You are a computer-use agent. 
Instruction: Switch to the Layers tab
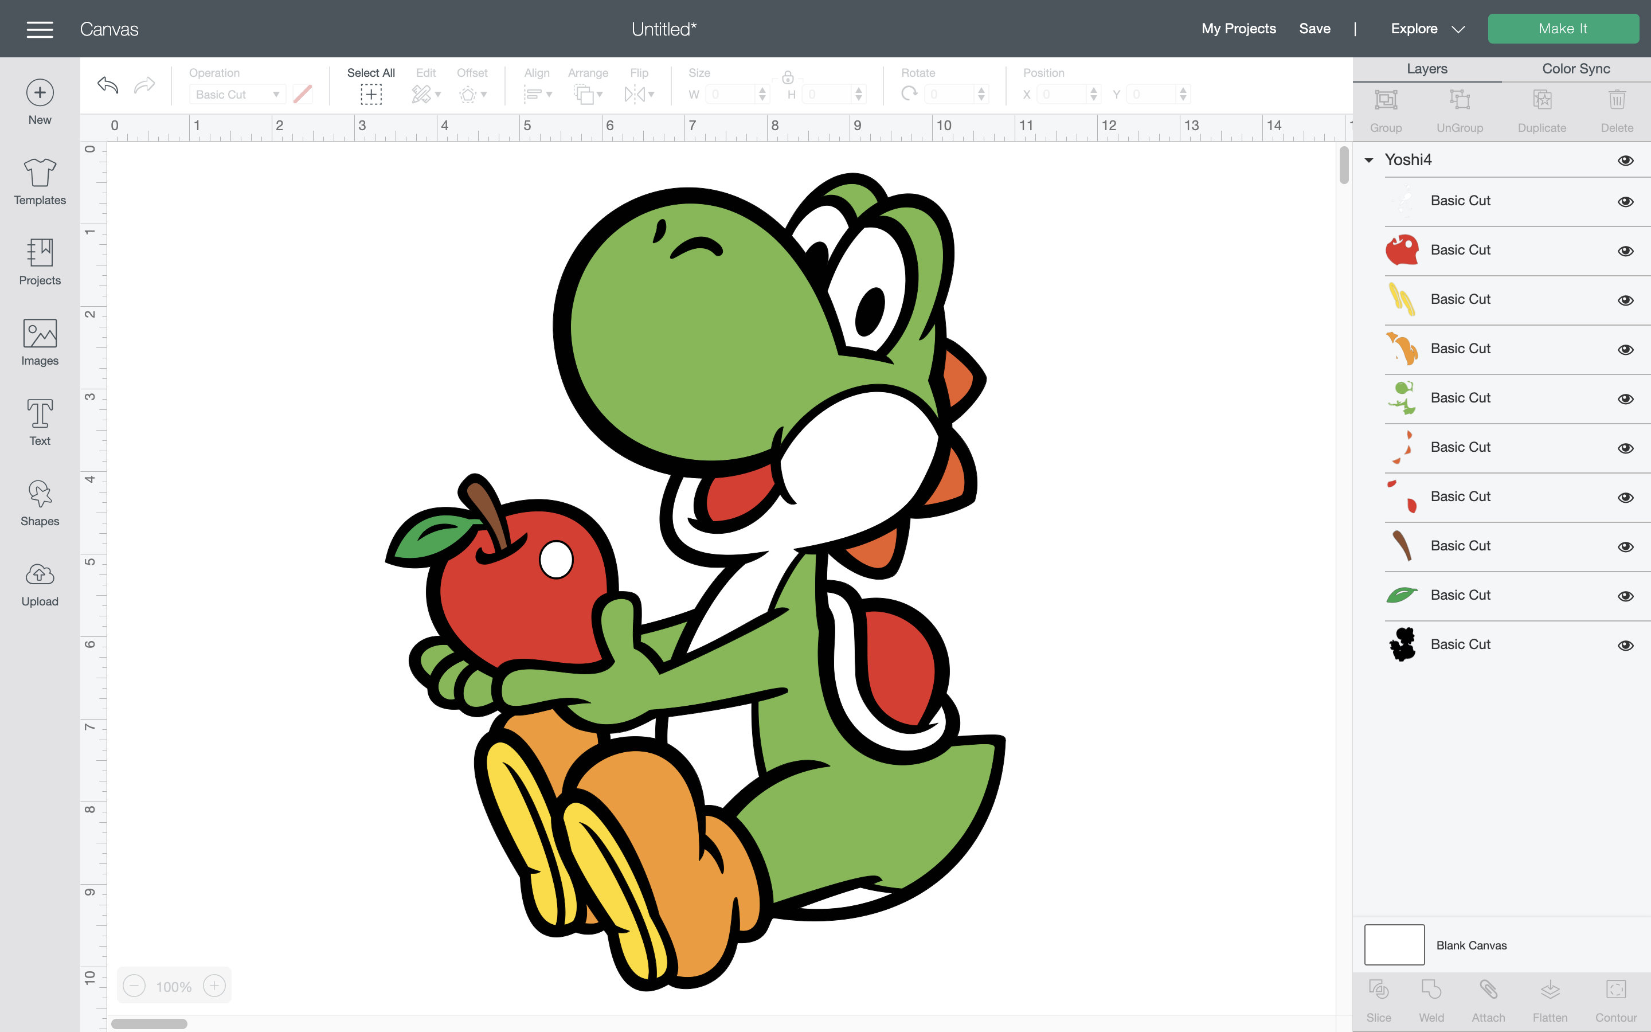click(1426, 69)
